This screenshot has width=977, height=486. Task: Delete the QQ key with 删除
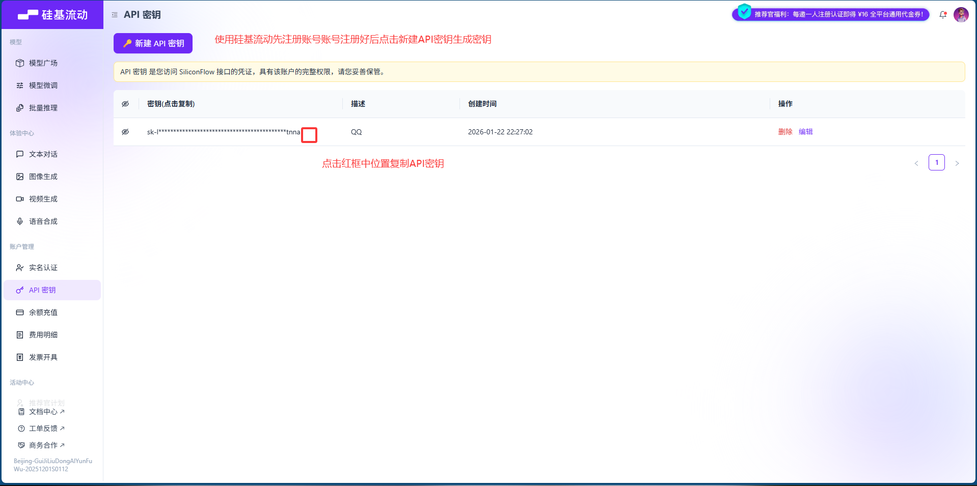785,132
